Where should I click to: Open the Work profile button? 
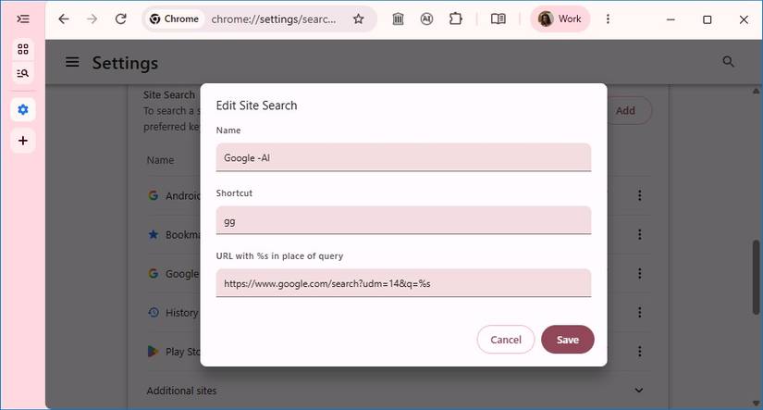[x=560, y=19]
